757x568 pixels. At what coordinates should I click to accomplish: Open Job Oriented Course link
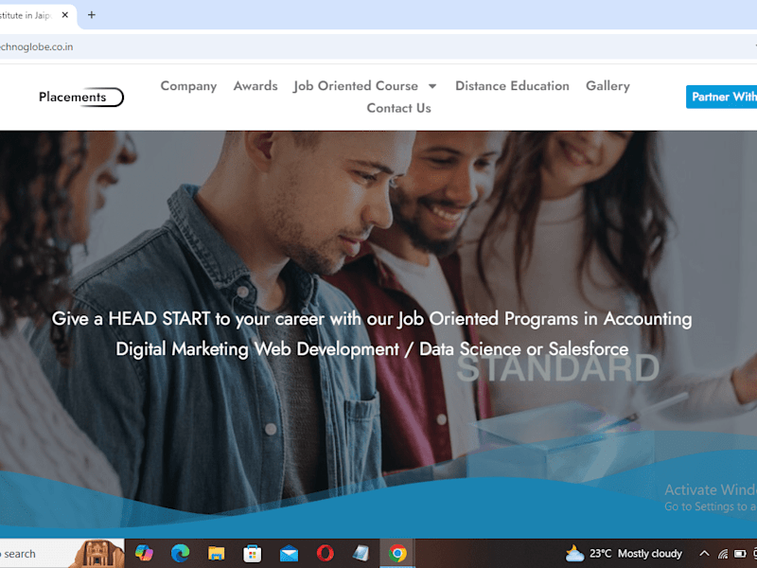point(356,86)
